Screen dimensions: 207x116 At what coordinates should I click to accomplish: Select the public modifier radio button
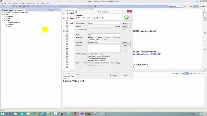(88, 37)
